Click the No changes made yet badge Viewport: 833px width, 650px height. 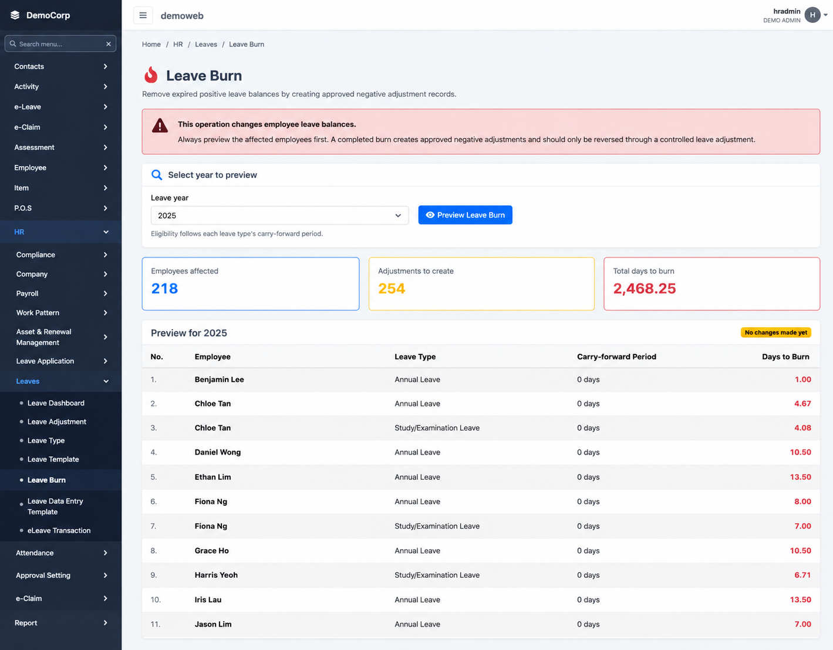point(775,333)
